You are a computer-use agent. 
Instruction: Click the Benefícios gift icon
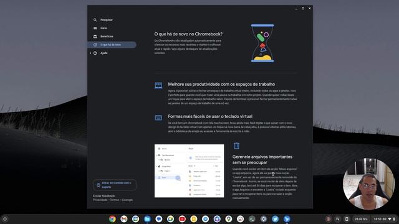pyautogui.click(x=95, y=37)
